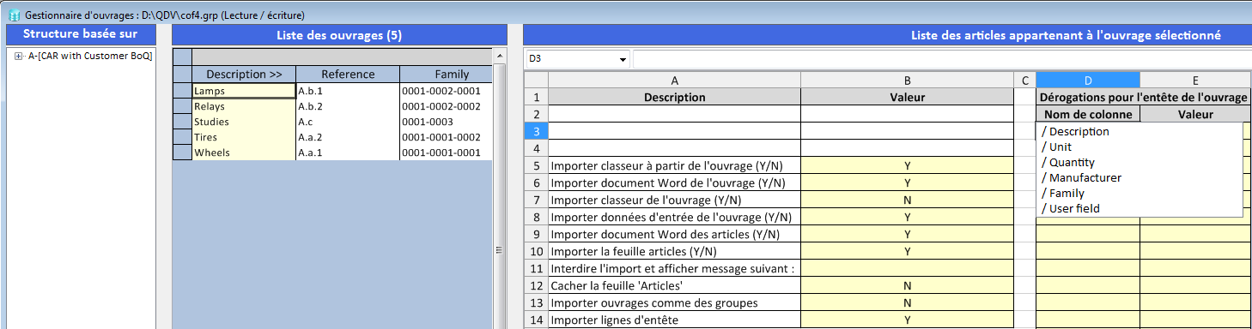
Task: Expand the A-[CAR with Customer BoQ] tree node
Action: pyautogui.click(x=19, y=56)
